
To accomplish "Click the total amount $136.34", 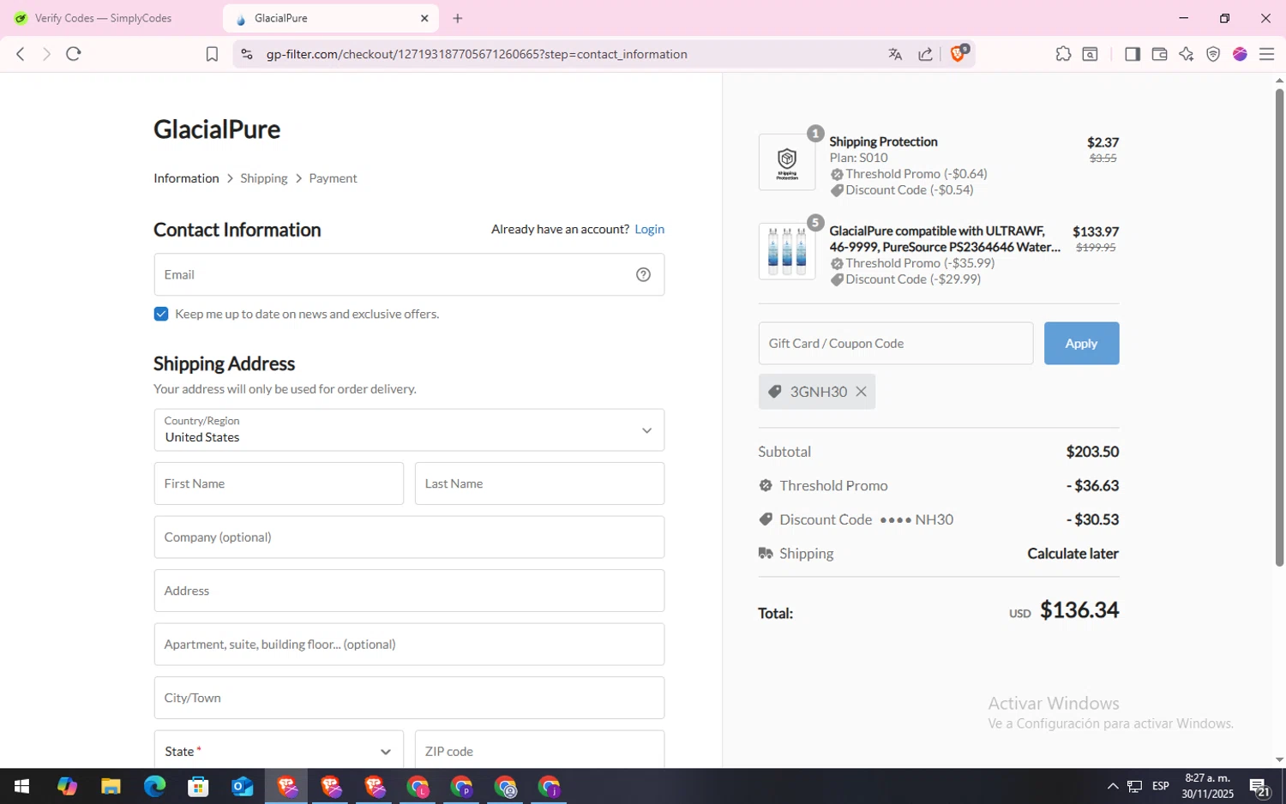I will click(1079, 610).
